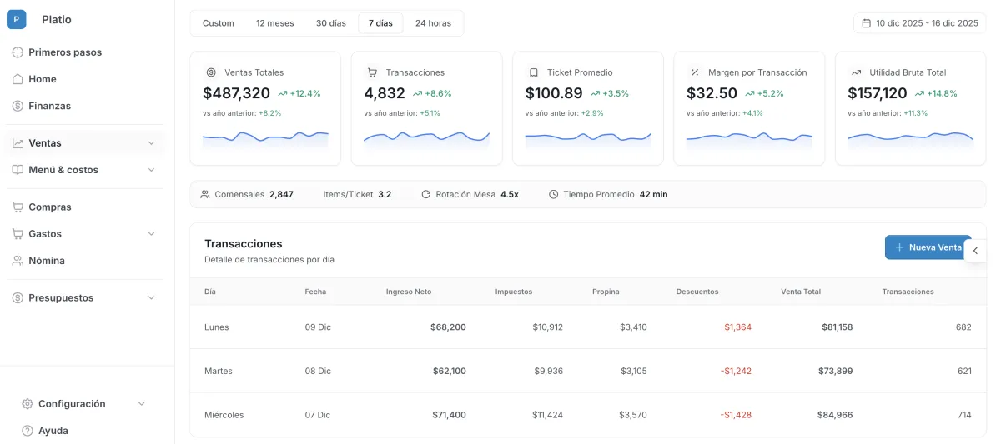Click the Home house icon
The width and height of the screenshot is (1001, 444).
click(18, 79)
